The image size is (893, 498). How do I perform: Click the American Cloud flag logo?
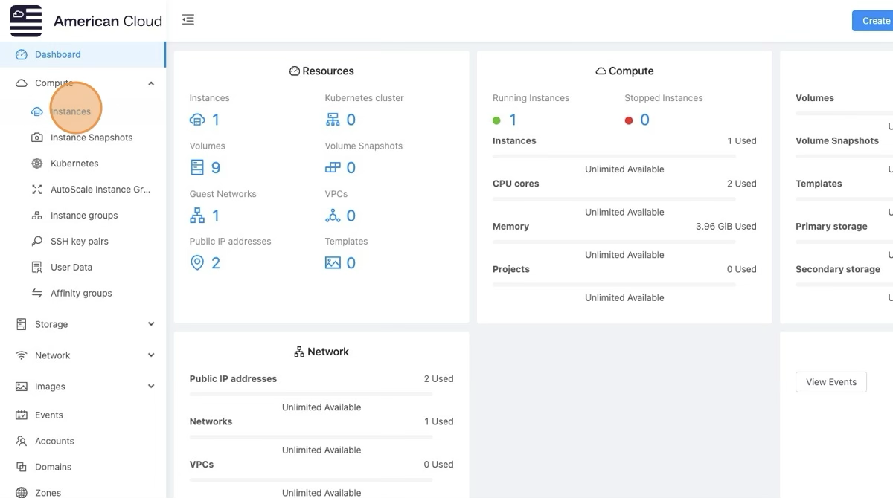pyautogui.click(x=26, y=21)
